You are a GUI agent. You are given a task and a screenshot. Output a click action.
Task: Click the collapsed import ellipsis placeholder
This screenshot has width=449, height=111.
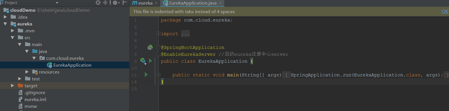185,34
